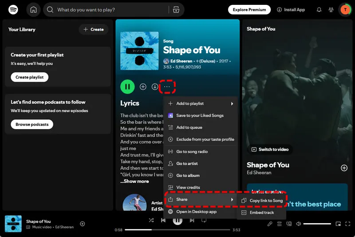The width and height of the screenshot is (355, 237).
Task: Open the three-dots more options
Action: coord(167,87)
